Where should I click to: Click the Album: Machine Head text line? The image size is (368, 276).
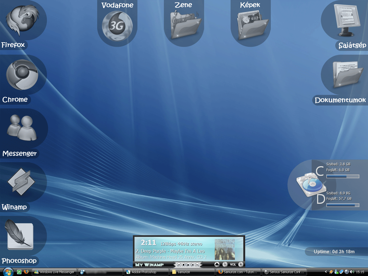(x=171, y=257)
